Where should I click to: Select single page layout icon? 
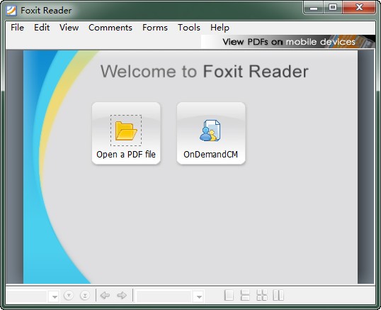click(229, 295)
